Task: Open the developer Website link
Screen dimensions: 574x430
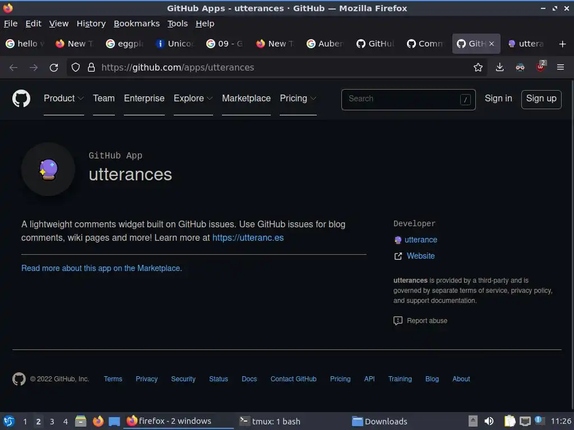Action: point(420,256)
